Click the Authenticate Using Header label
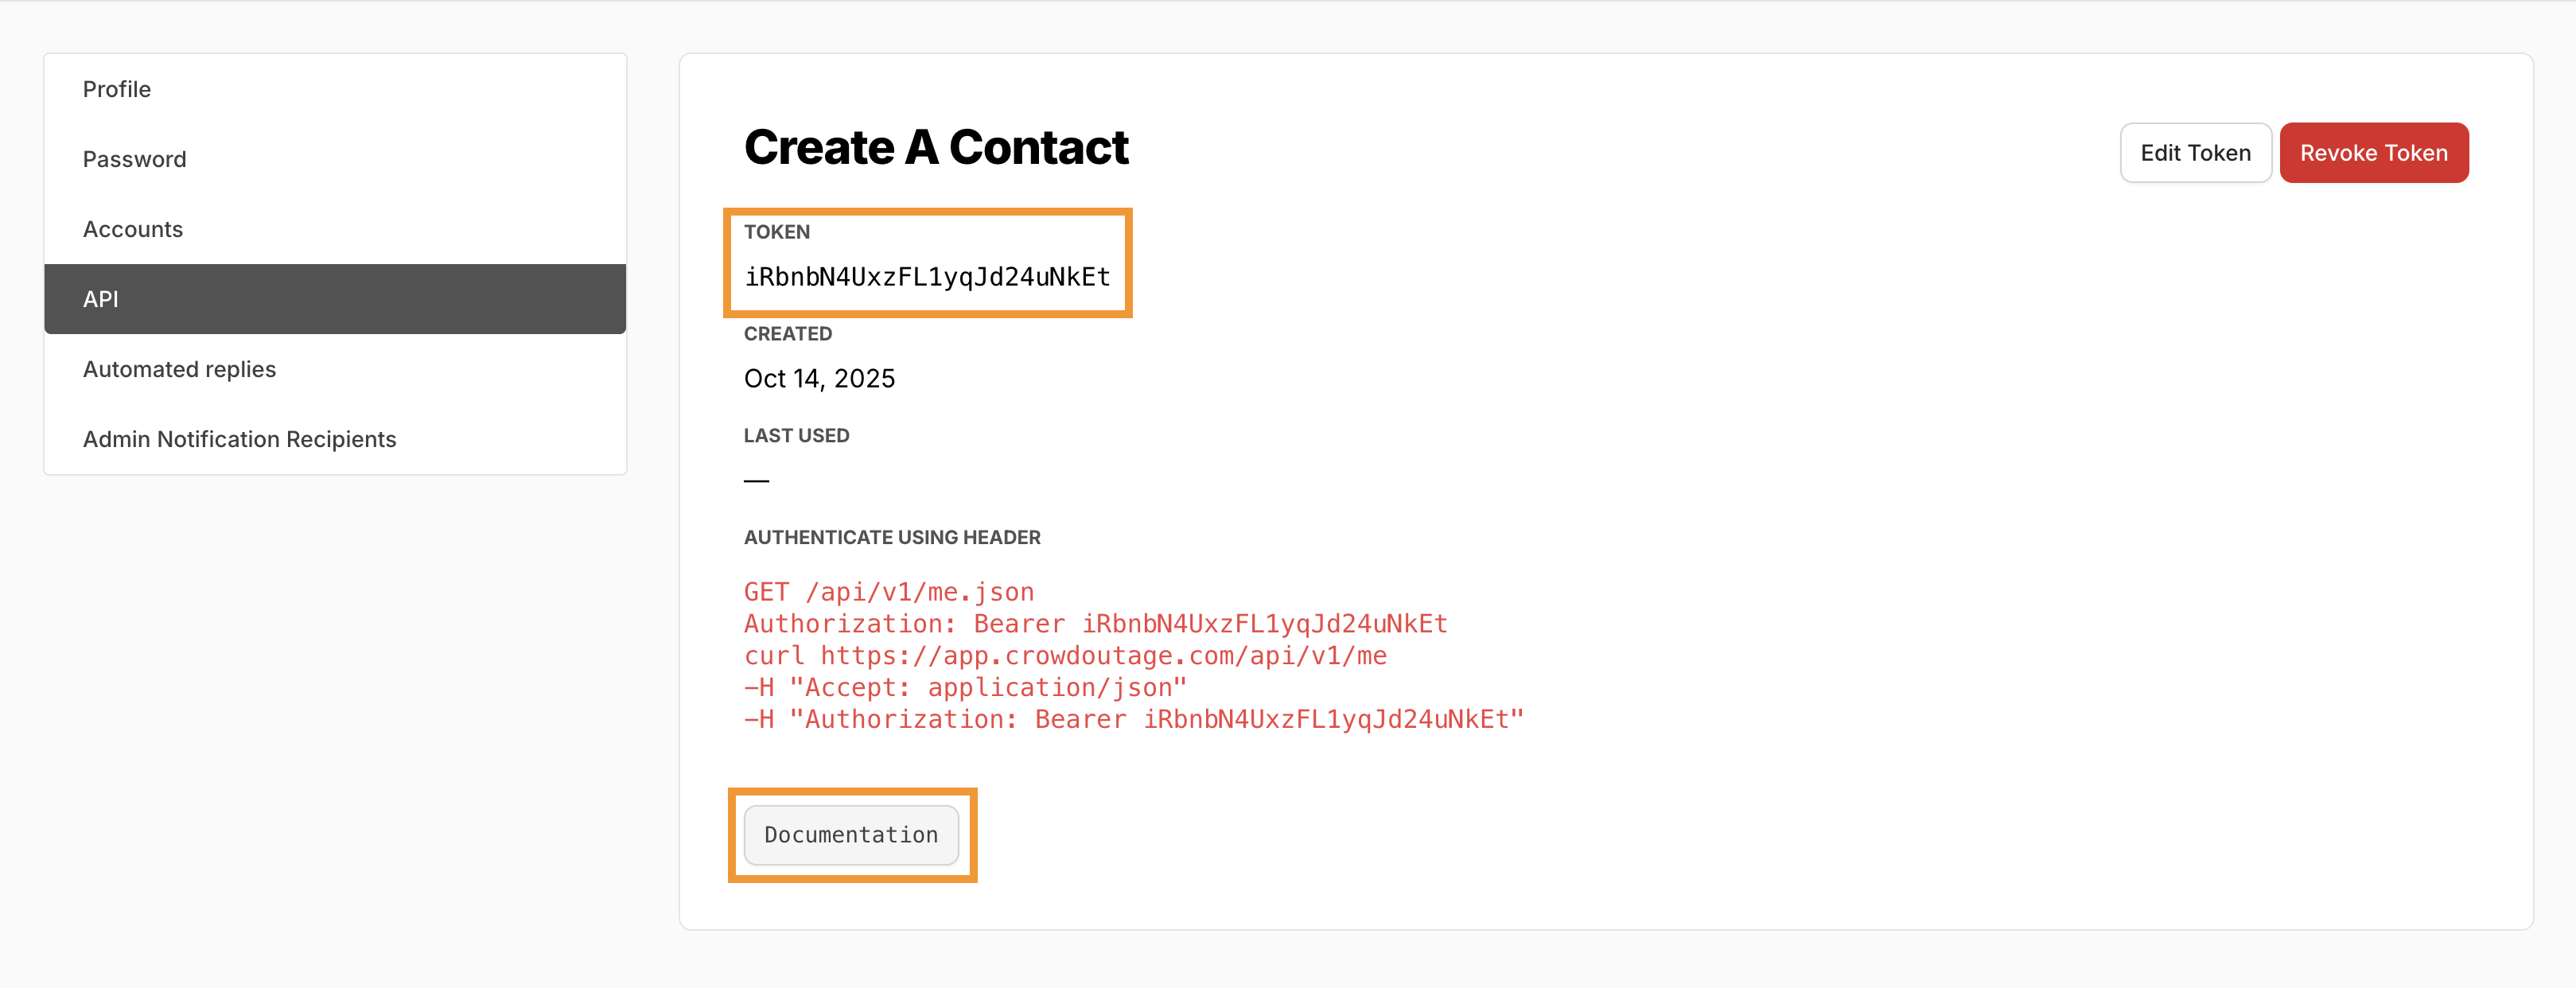The width and height of the screenshot is (2576, 988). click(x=892, y=537)
